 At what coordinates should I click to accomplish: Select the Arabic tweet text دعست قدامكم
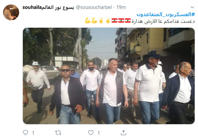point(179,21)
